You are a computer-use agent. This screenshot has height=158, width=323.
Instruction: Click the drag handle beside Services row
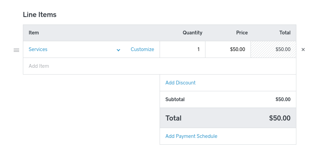click(x=16, y=50)
